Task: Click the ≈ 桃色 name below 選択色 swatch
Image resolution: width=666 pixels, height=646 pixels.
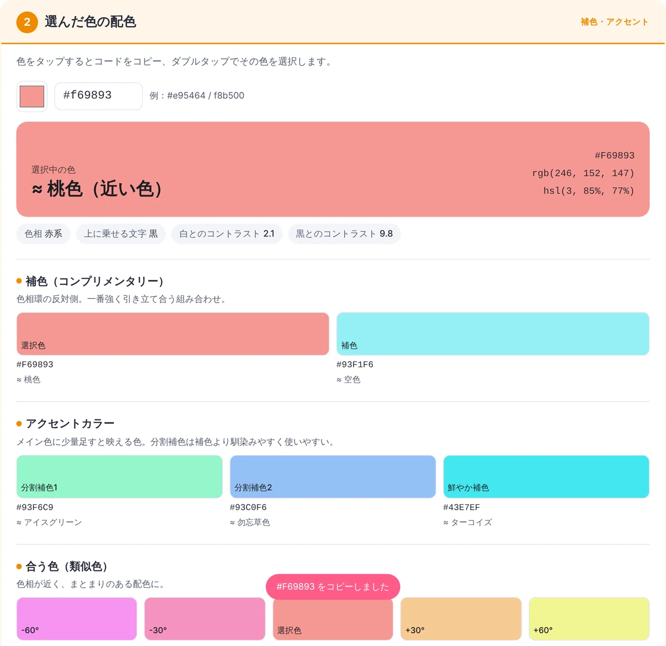Action: pos(28,379)
